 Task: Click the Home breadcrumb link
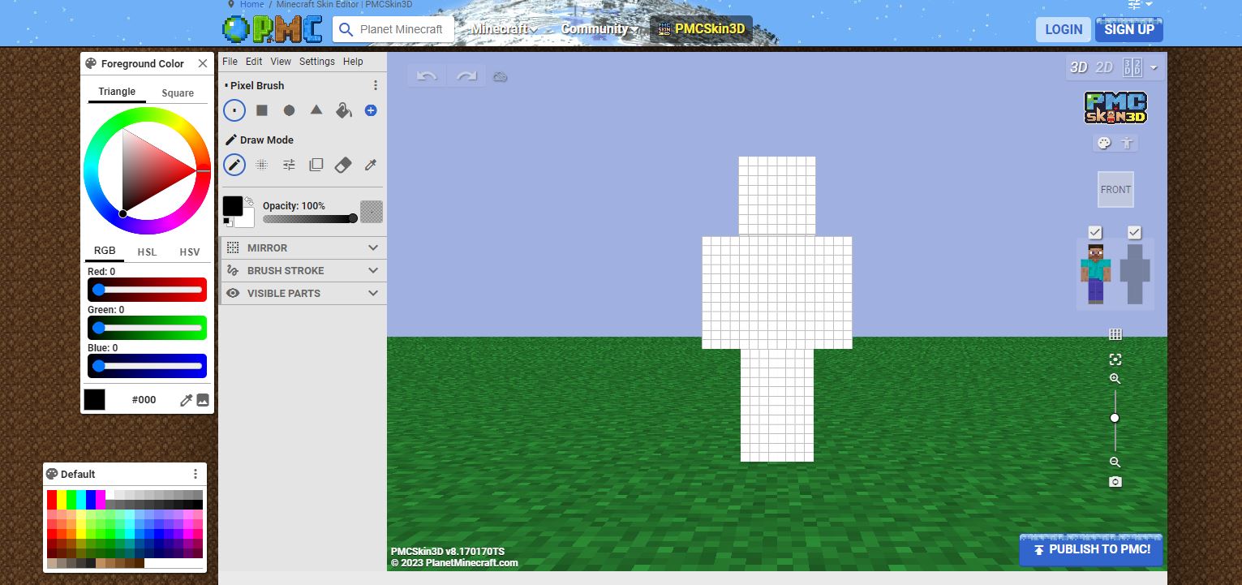tap(251, 4)
